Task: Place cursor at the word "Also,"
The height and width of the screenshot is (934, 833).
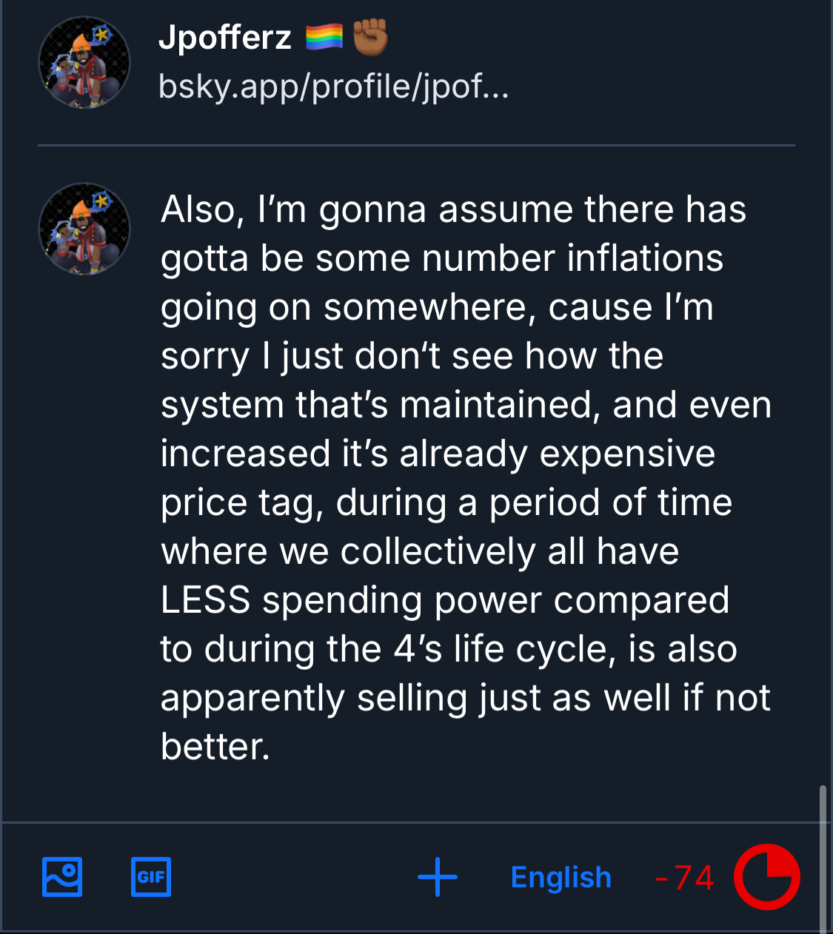Action: coord(203,209)
